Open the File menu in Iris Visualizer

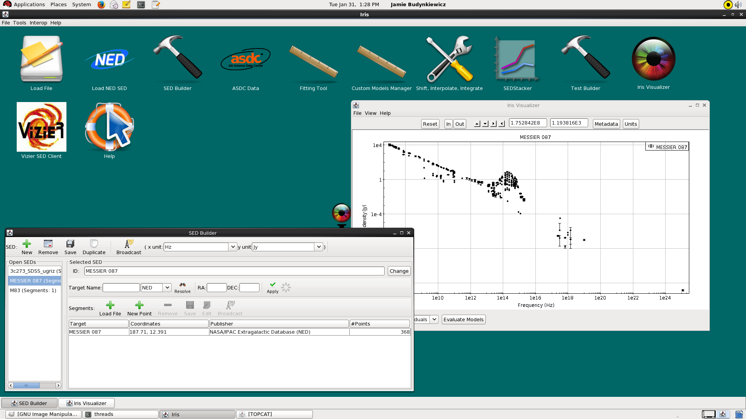[357, 113]
